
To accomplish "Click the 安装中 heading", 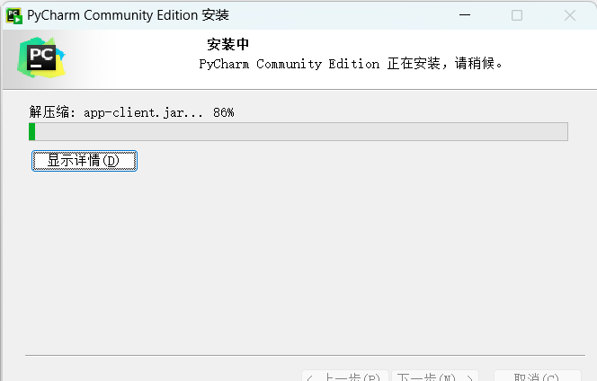I will point(228,44).
